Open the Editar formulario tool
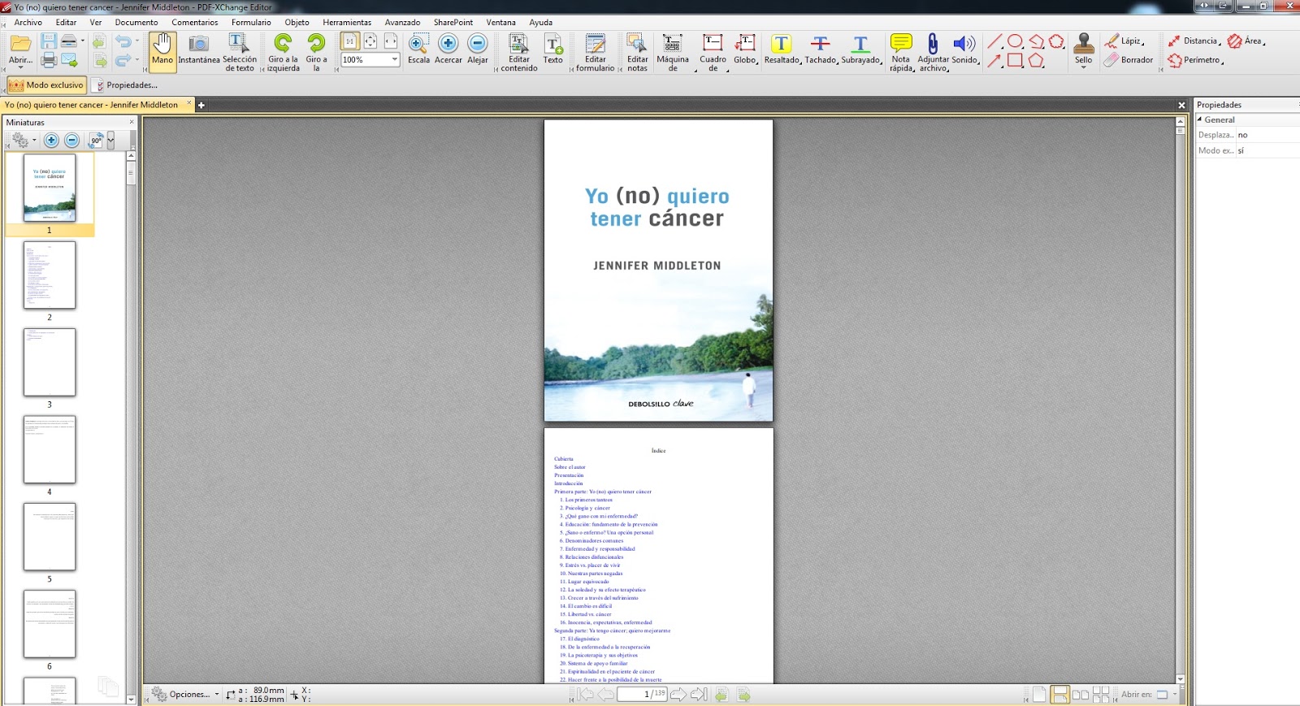 (596, 52)
